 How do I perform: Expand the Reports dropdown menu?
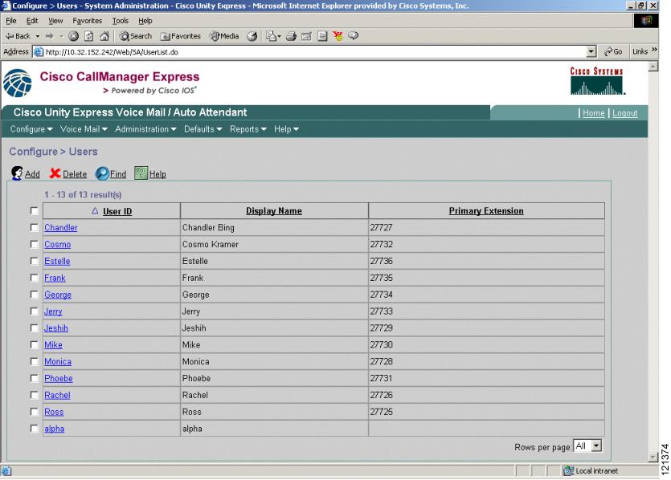click(248, 129)
